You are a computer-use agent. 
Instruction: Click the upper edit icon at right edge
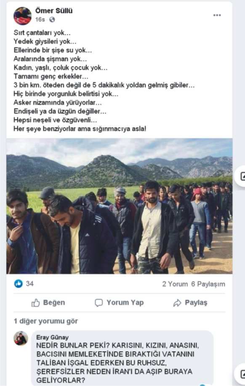[x=242, y=176]
